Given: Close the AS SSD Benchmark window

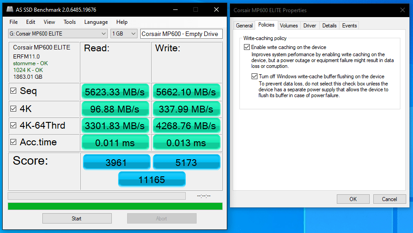Looking at the screenshot, I should [216, 9].
